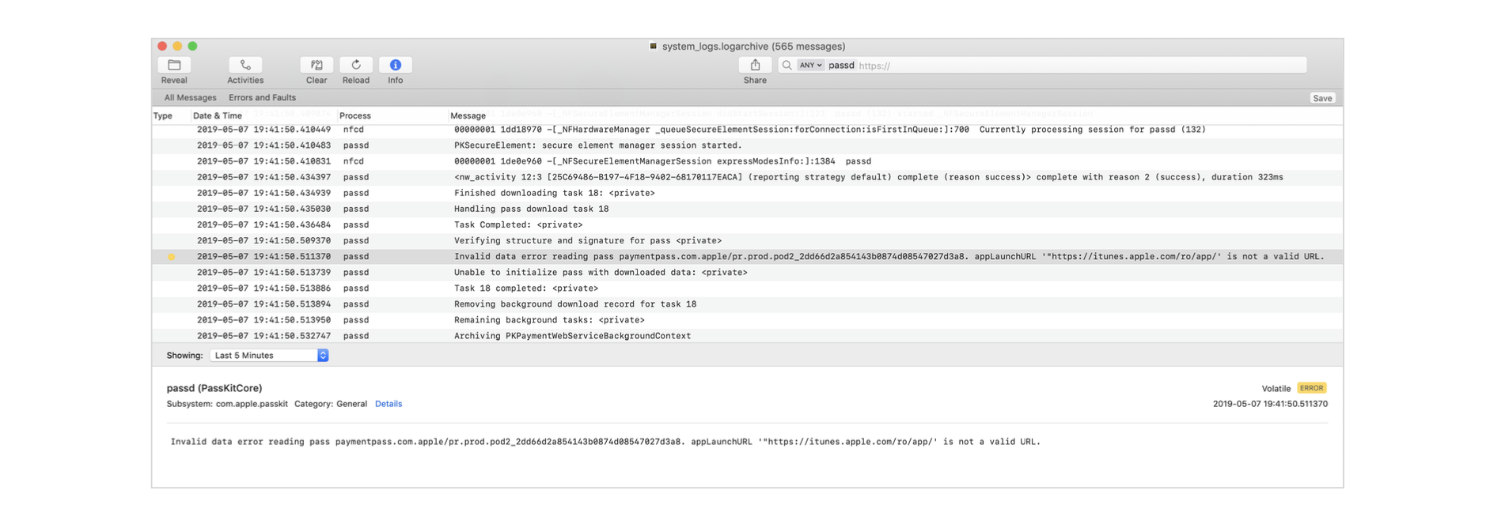
Task: Reload the log messages
Action: pos(356,66)
